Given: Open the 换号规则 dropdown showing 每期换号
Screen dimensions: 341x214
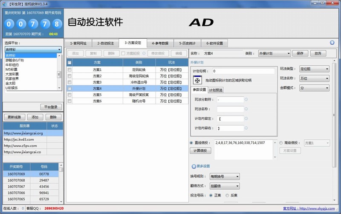Looking at the screenshot, I should click(x=225, y=176).
